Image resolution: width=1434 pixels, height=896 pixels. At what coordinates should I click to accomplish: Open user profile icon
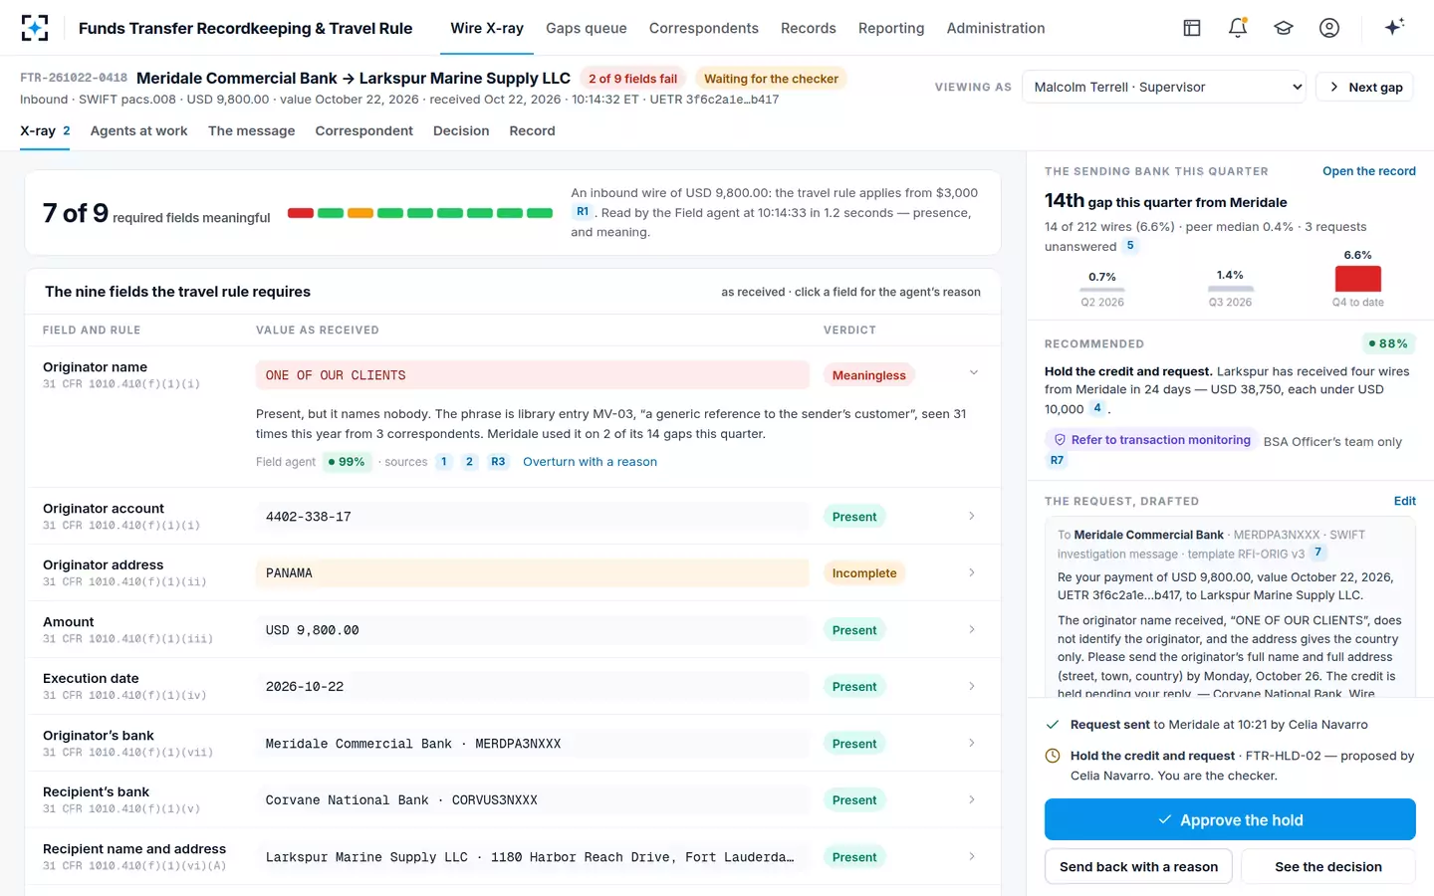tap(1329, 28)
